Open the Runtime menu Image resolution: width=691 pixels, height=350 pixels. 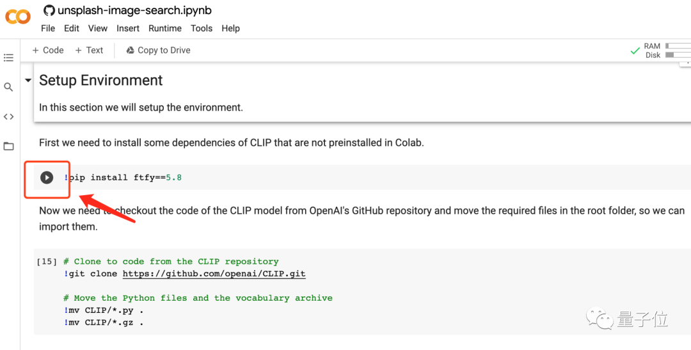point(165,28)
